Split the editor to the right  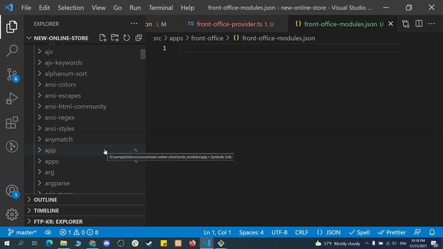pyautogui.click(x=419, y=24)
